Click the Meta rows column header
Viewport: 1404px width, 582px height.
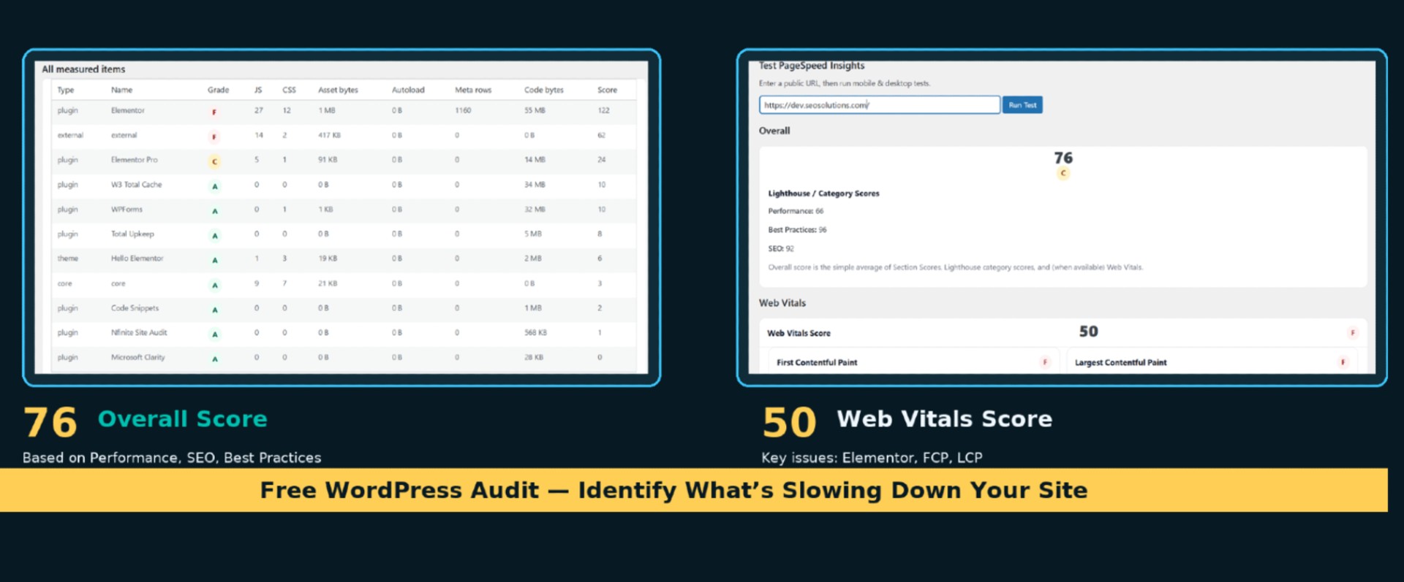pyautogui.click(x=473, y=90)
